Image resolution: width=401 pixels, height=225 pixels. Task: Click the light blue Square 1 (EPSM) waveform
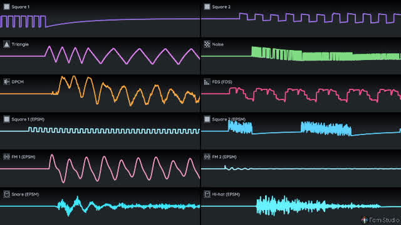[100, 131]
